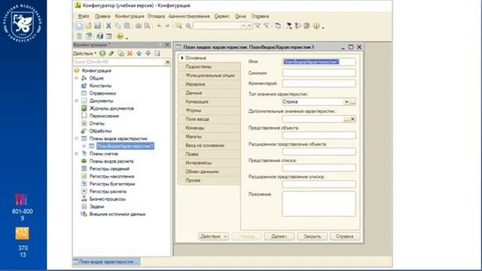Image resolution: width=482 pixels, height=271 pixels.
Task: Click the Закрыть button
Action: (312, 236)
